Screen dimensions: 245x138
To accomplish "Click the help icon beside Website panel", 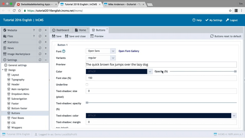I will pyautogui.click(x=34, y=30).
